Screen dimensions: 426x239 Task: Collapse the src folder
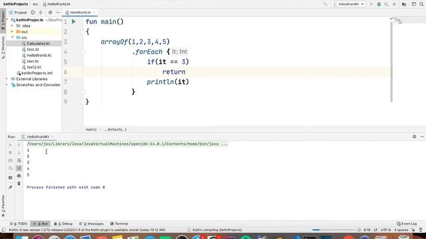[12, 37]
